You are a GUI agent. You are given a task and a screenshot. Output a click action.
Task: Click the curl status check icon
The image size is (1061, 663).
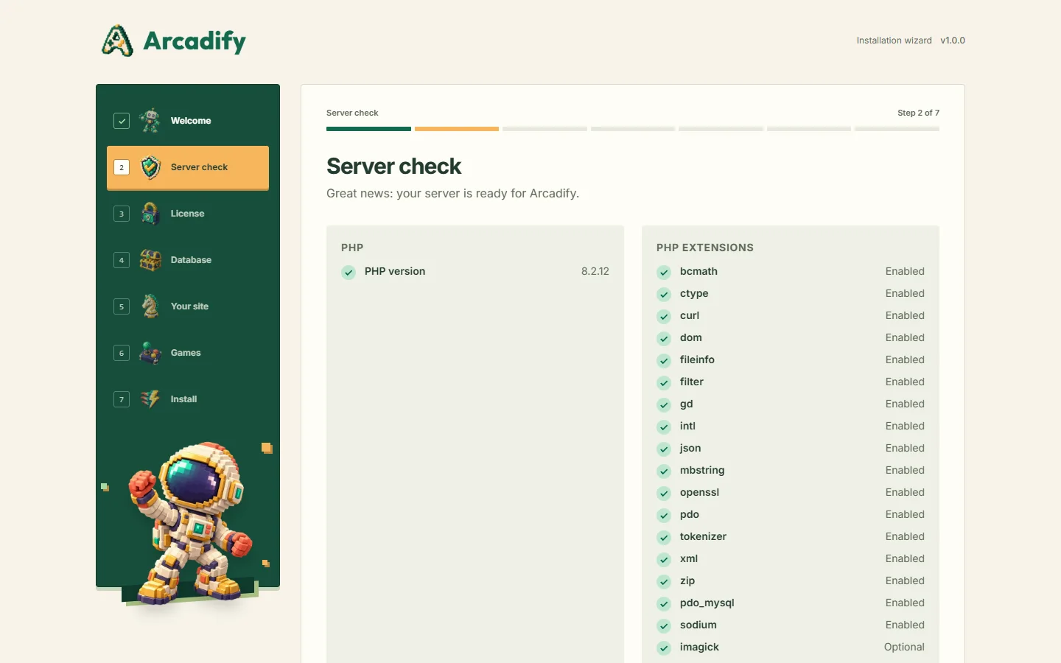tap(664, 316)
